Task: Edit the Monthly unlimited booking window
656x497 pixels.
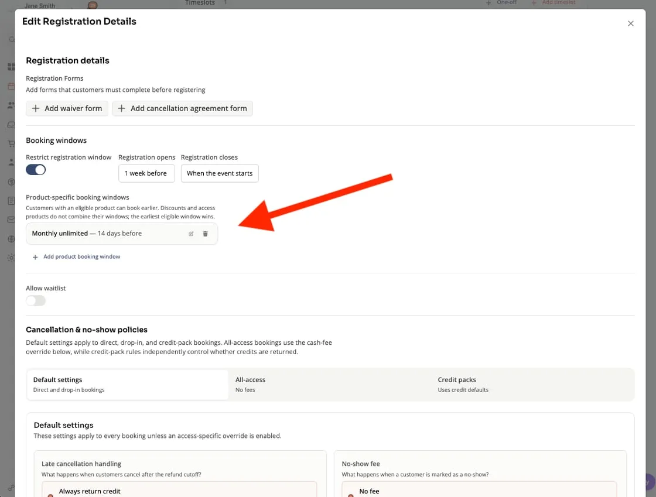Action: tap(191, 234)
